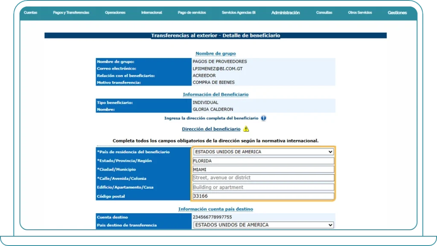Viewport: 437px width, 246px height.
Task: Click the warning icon next to Dirección del beneficiario
Action: [246, 129]
